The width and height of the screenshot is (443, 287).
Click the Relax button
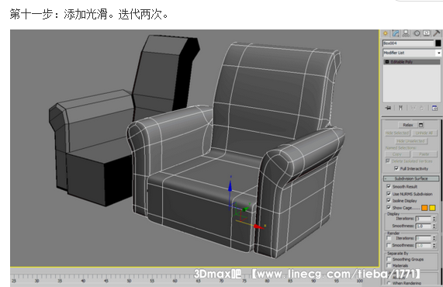(x=407, y=125)
